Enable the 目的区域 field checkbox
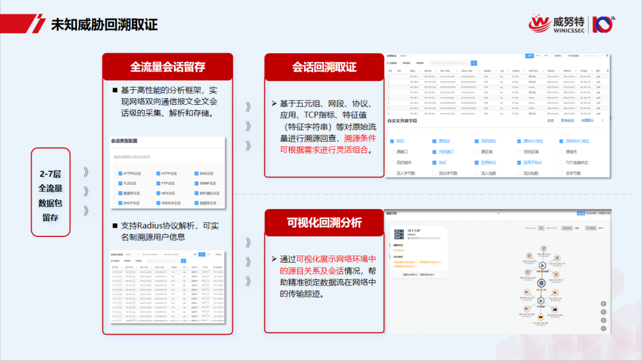Screen dimensions: 643x361 [519, 152]
